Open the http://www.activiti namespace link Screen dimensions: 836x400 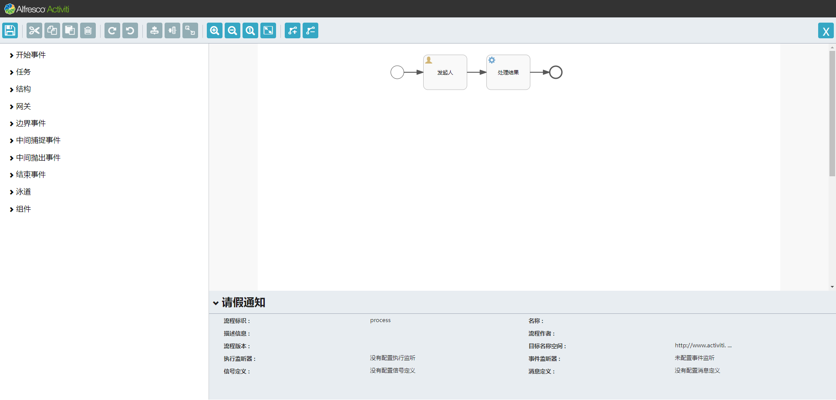click(702, 345)
